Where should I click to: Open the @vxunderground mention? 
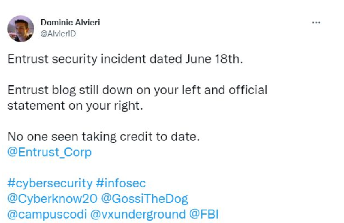click(x=138, y=214)
